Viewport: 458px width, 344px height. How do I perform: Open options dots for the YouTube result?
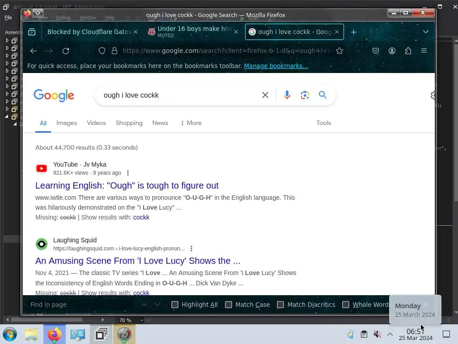coord(127,173)
